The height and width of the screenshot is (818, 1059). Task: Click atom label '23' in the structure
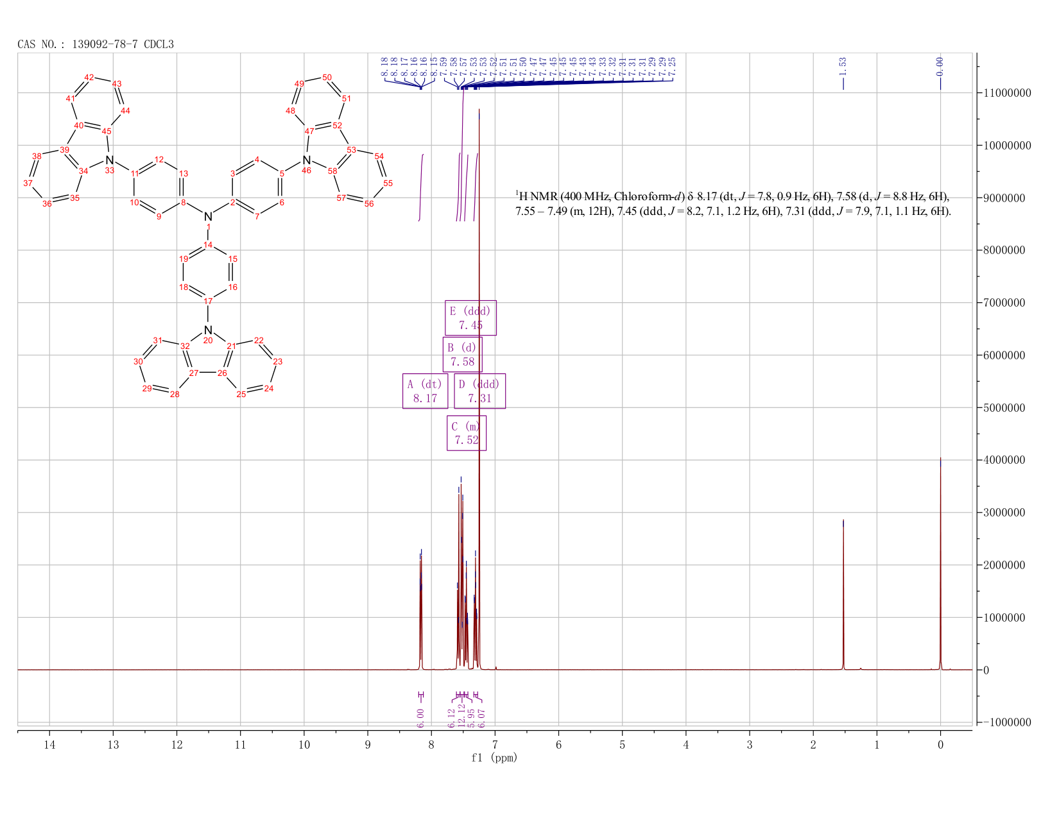point(278,361)
